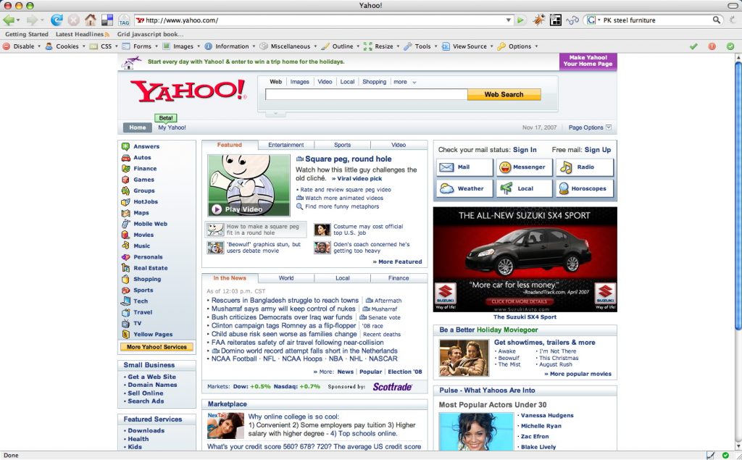The image size is (742, 460).
Task: Click the search magnifier icon in search box
Action: coord(717,20)
